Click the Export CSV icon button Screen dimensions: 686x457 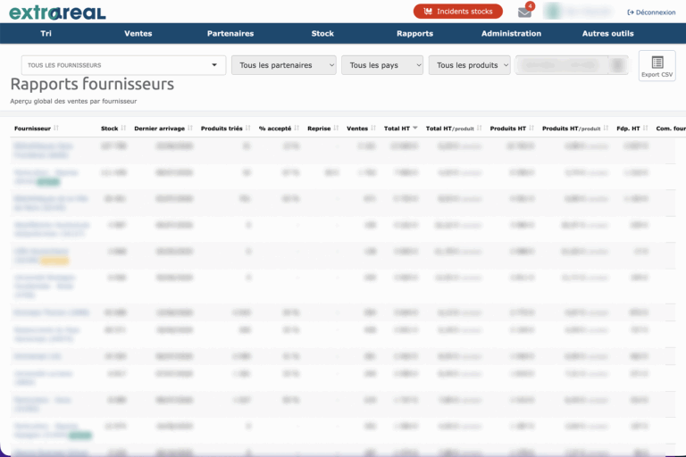click(x=657, y=65)
